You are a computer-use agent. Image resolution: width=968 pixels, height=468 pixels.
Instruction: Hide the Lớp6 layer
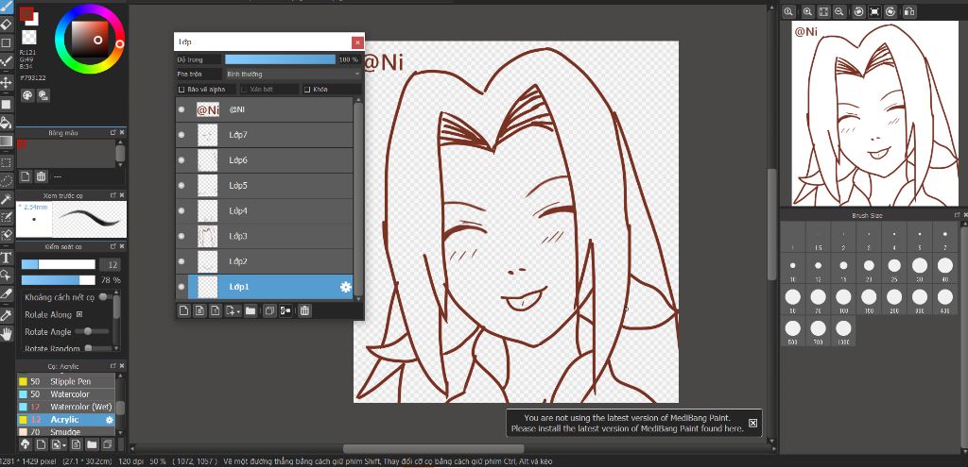[x=181, y=159]
